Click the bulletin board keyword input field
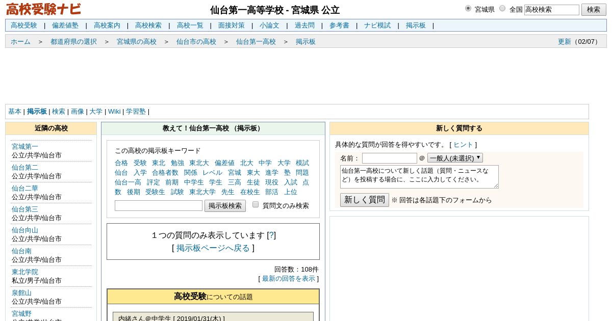The width and height of the screenshot is (612, 321). pyautogui.click(x=159, y=206)
